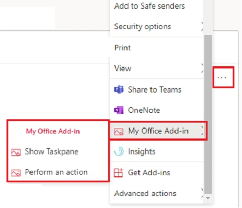242x208 pixels.
Task: Click the Insights swirl icon
Action: 119,152
